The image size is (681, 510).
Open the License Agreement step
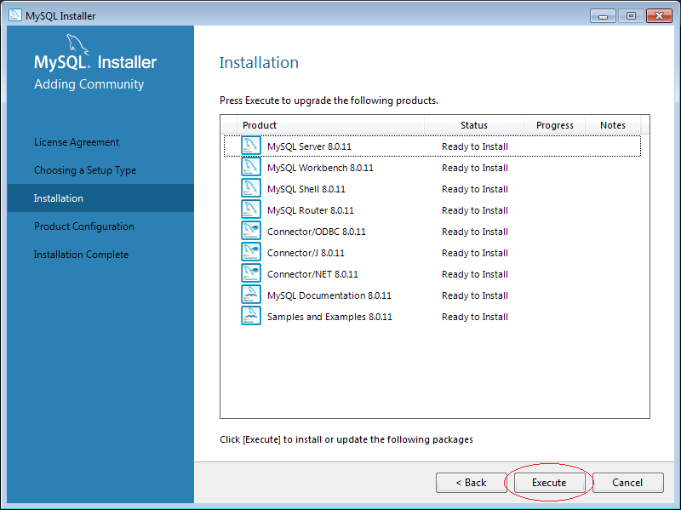tap(77, 142)
